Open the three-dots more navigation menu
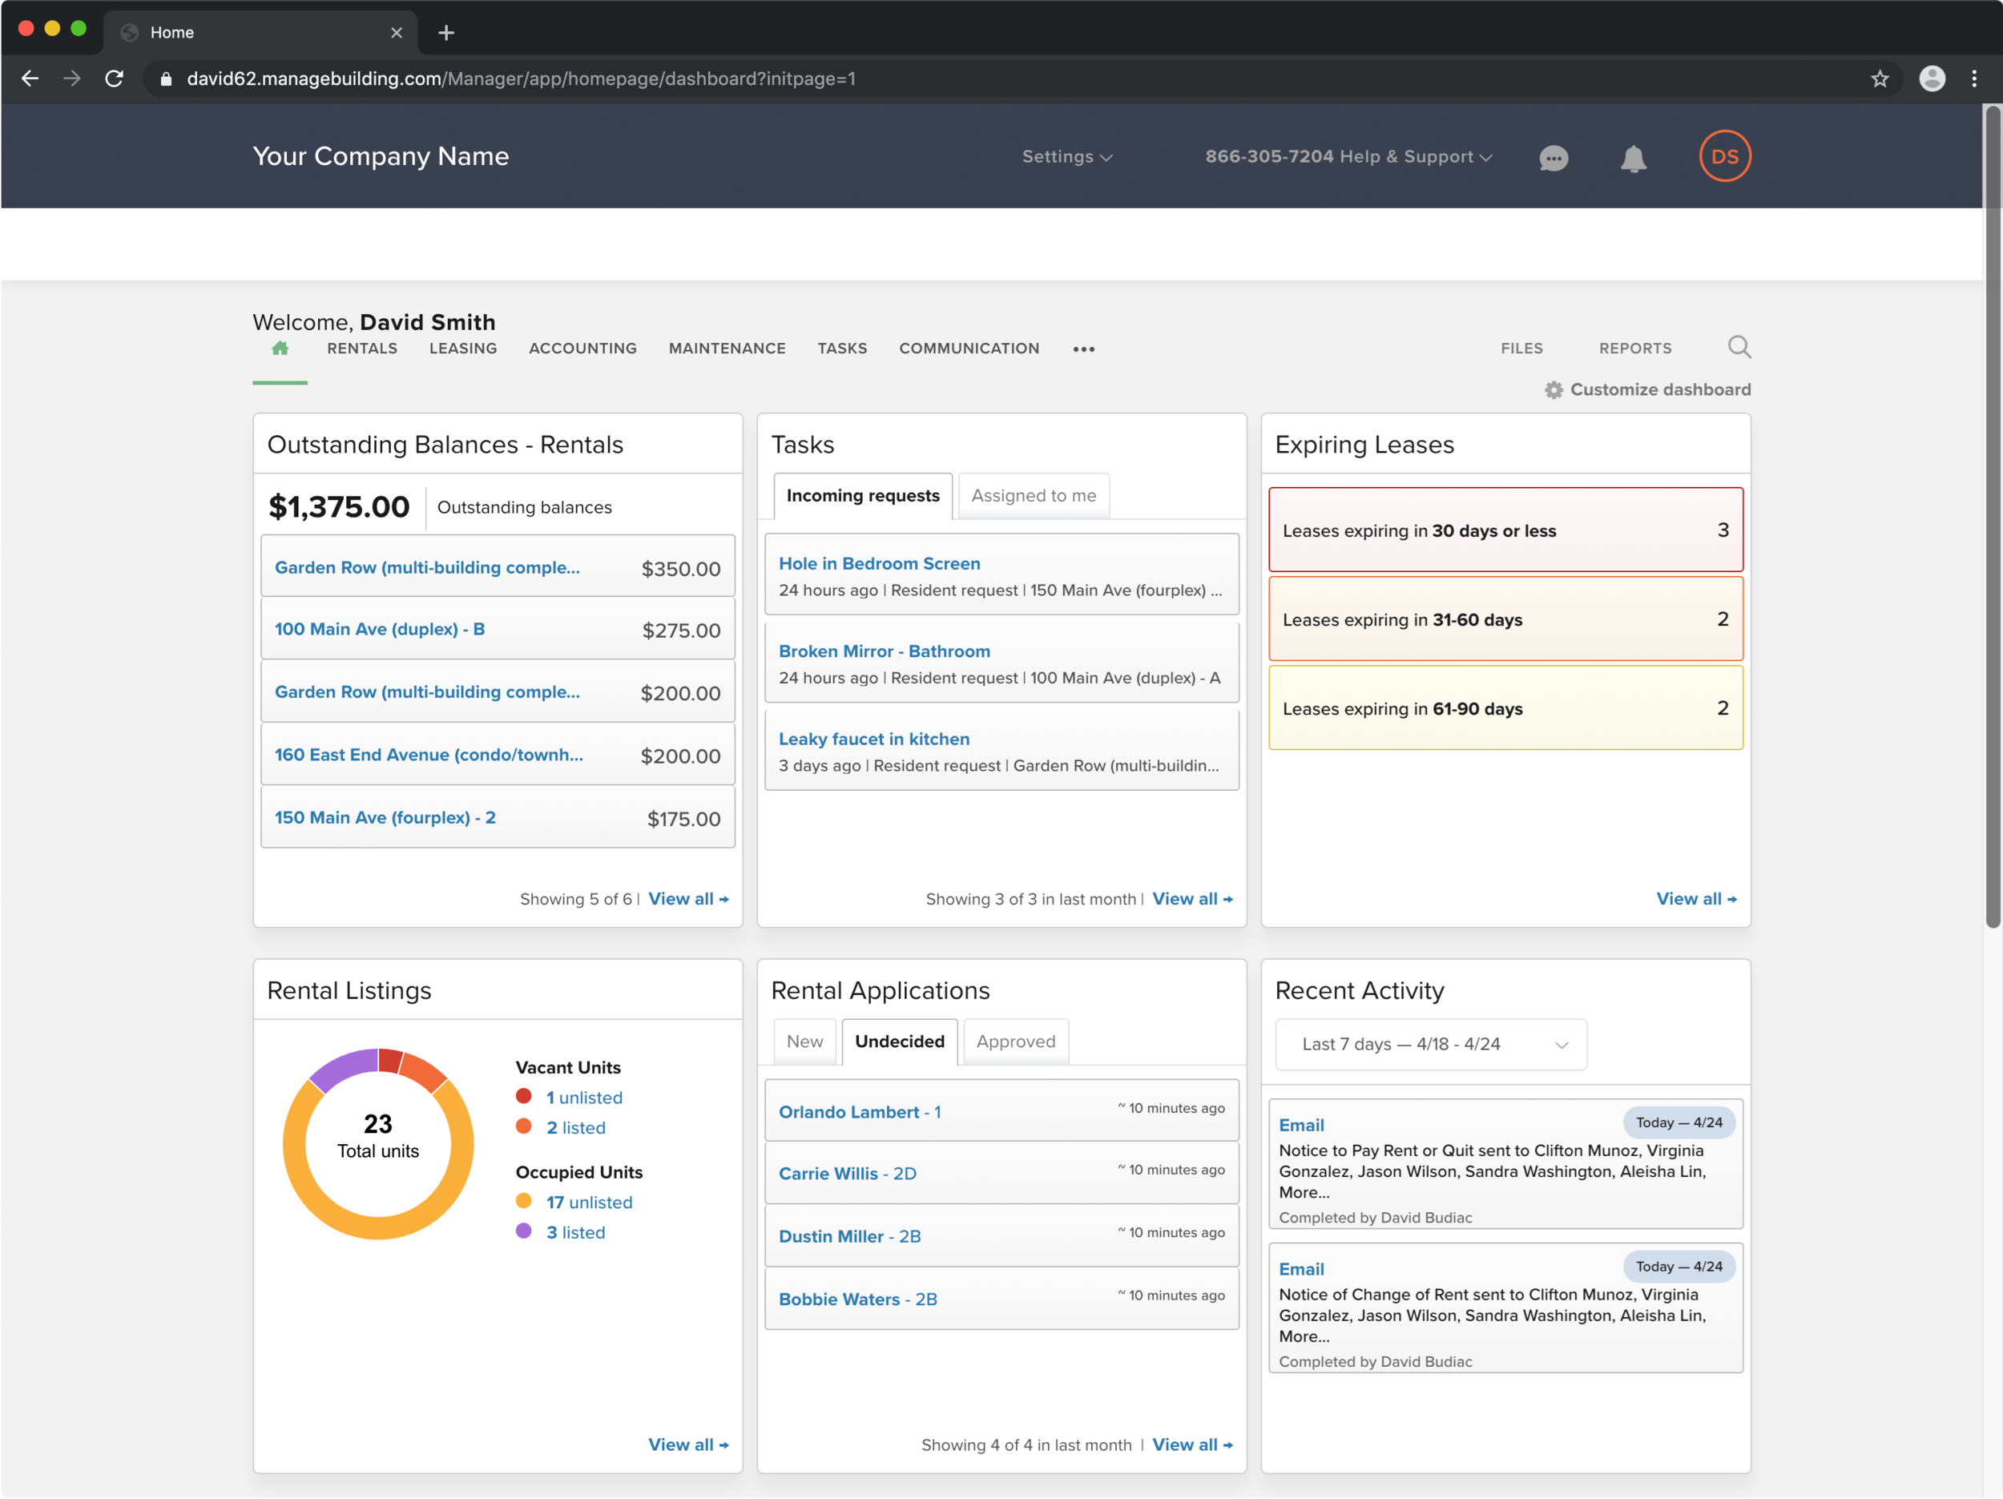 [1083, 349]
